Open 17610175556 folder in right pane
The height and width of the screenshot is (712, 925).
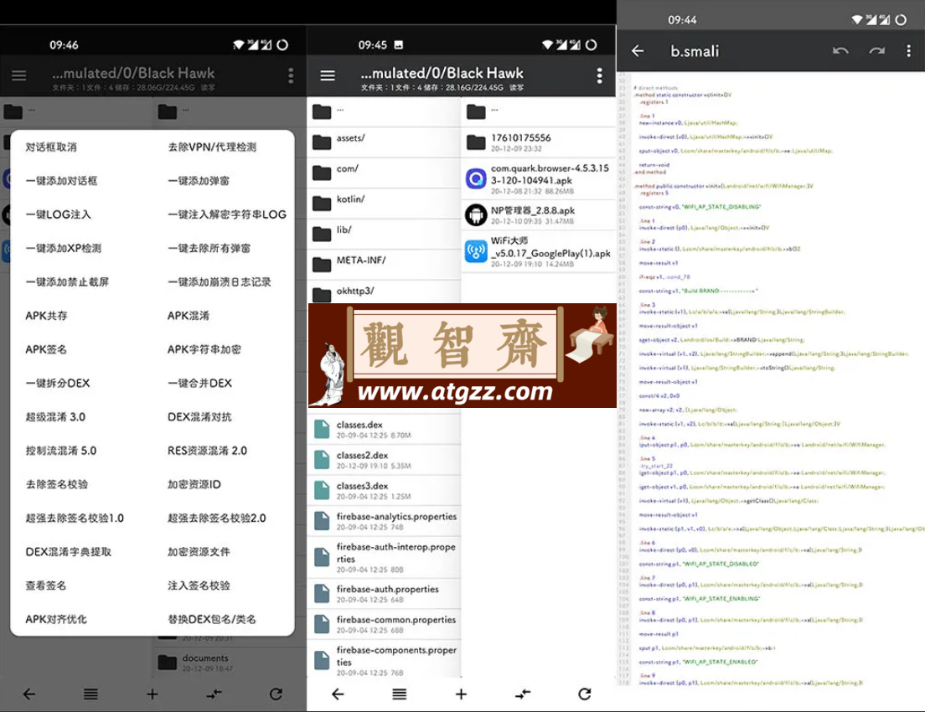tap(538, 142)
